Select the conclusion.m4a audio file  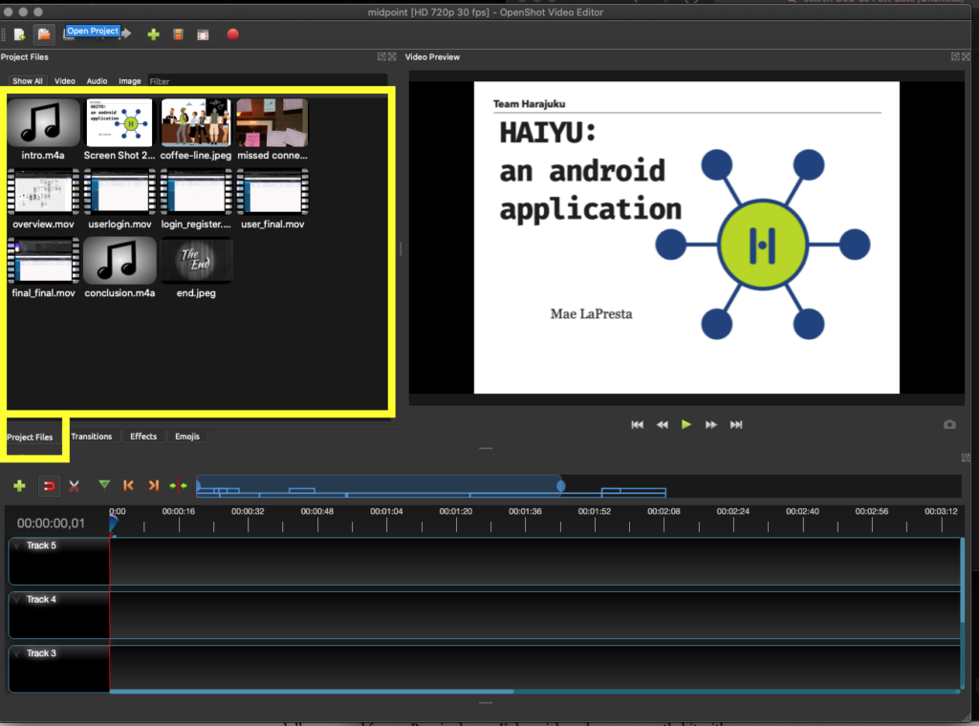coord(120,267)
